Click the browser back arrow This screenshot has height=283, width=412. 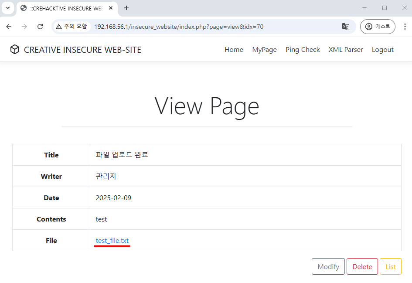9,27
